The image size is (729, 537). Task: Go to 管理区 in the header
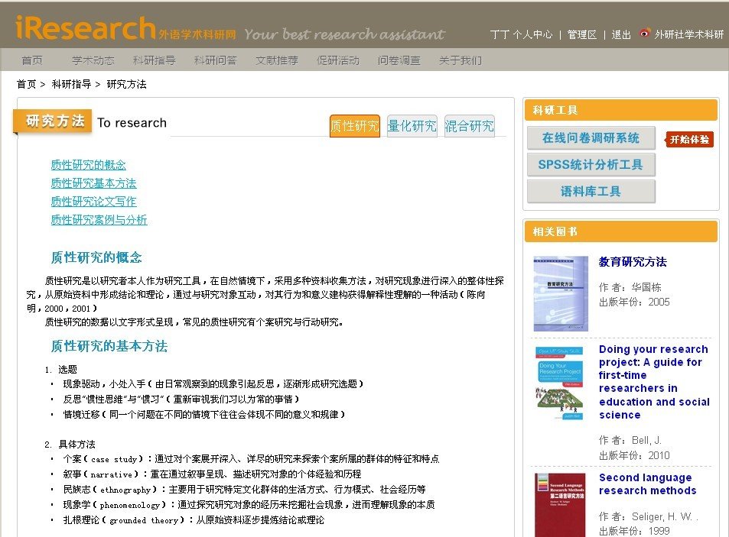tap(582, 34)
